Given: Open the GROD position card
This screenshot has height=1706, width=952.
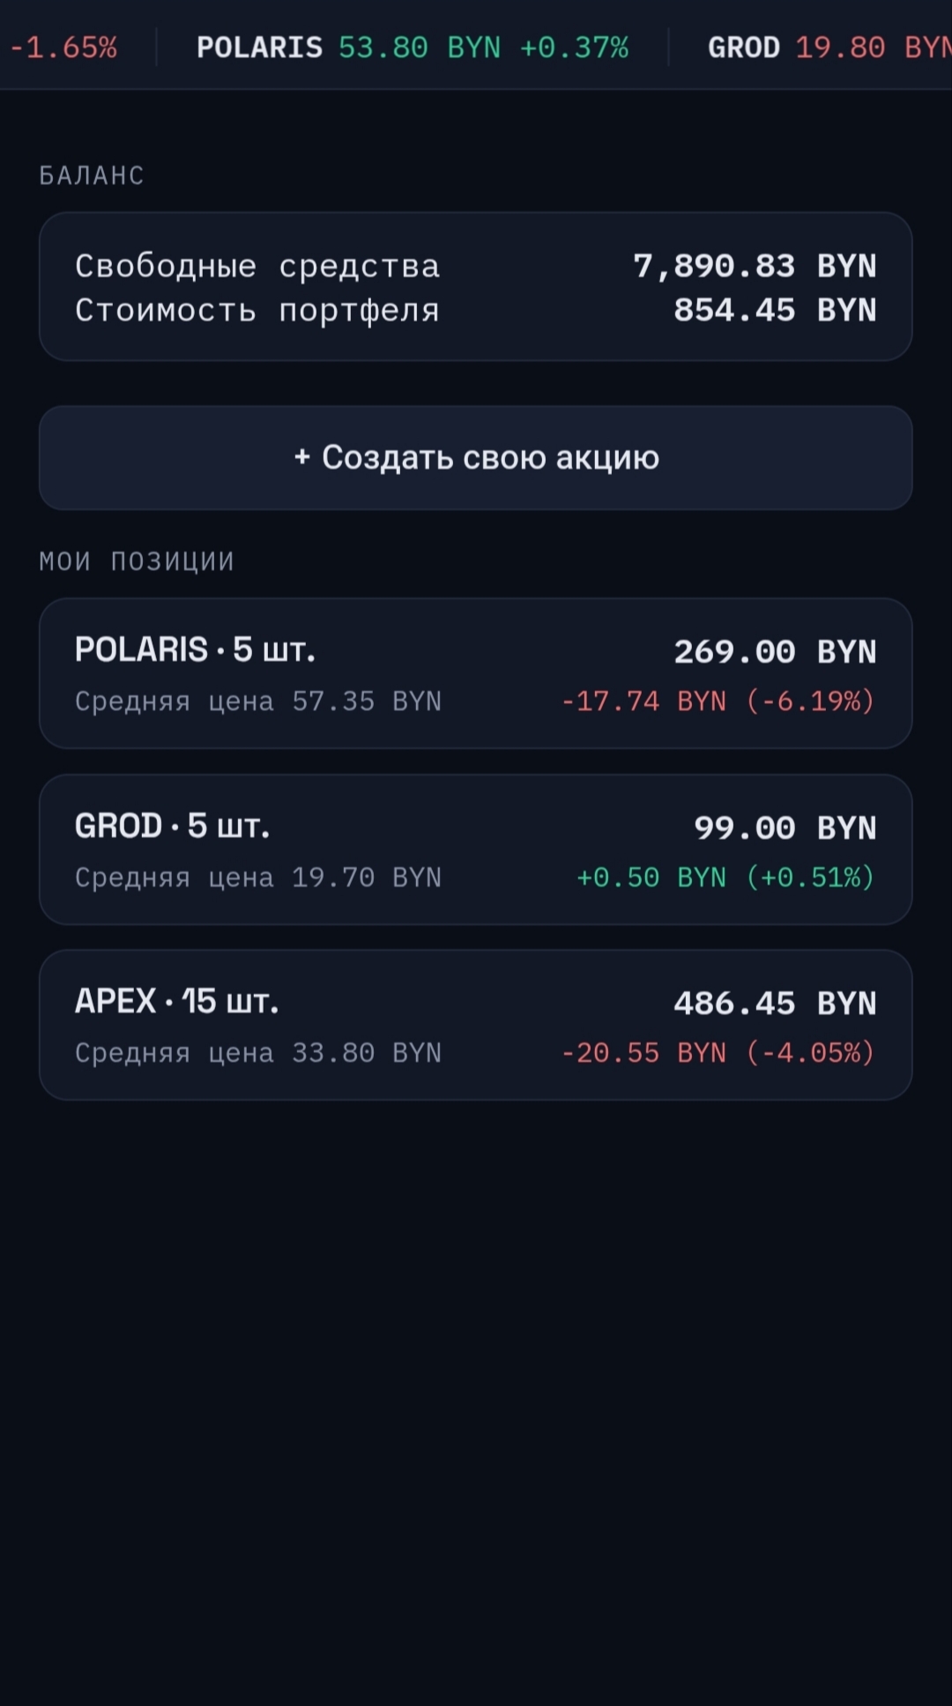Looking at the screenshot, I should click(476, 849).
